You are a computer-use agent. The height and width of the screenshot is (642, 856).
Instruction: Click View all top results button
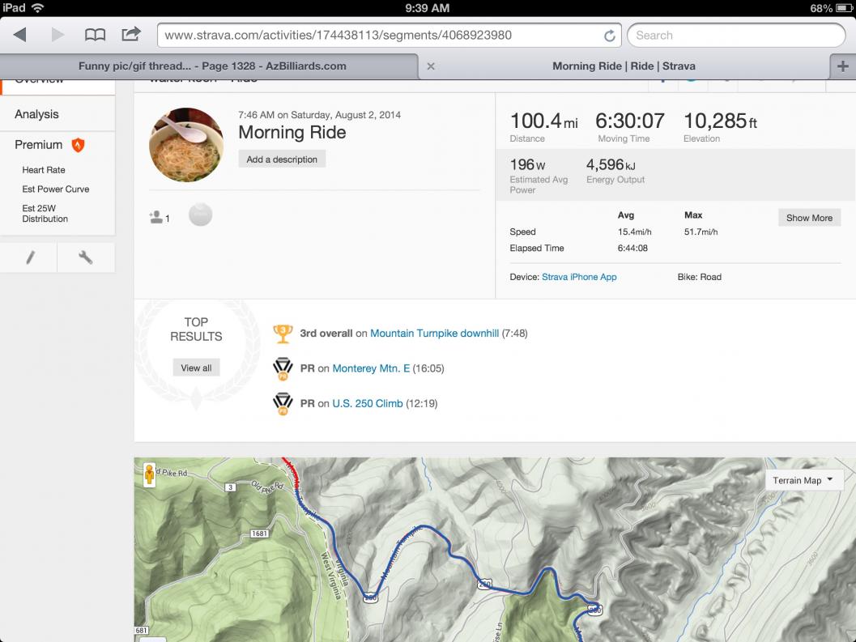pos(196,368)
